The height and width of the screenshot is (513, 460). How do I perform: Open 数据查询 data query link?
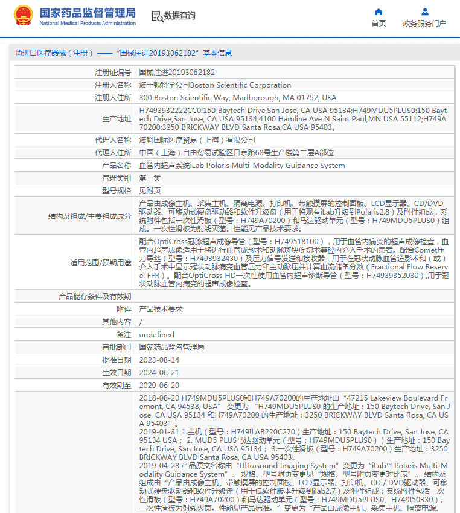[179, 16]
